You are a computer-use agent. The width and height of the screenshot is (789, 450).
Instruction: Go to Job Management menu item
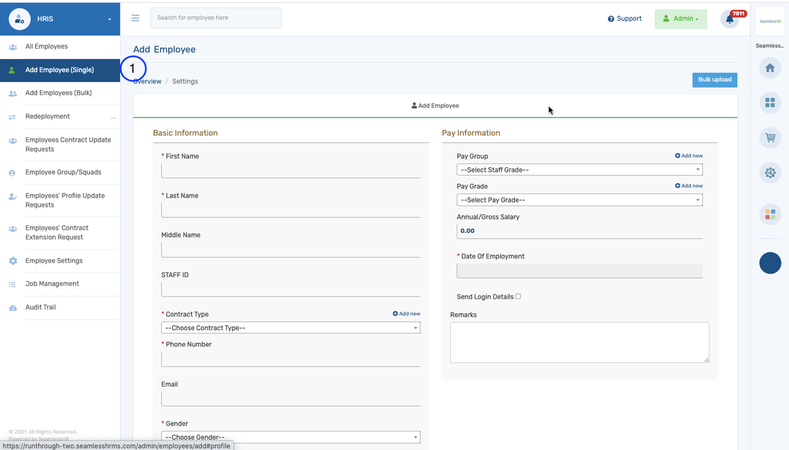coord(52,284)
